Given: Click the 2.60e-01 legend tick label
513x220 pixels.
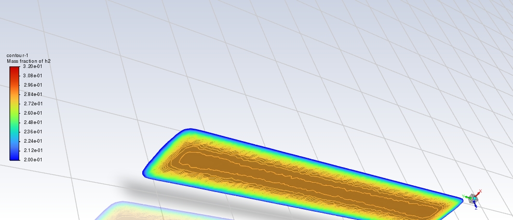Looking at the screenshot, I should point(33,113).
